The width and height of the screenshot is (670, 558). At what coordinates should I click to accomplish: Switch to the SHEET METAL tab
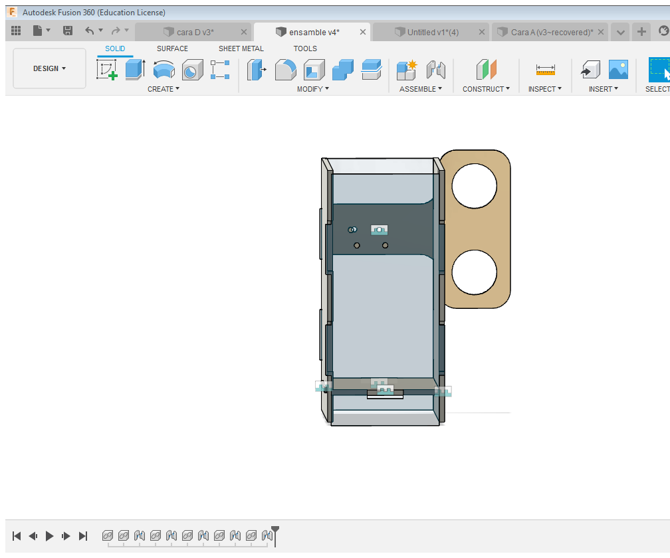click(x=241, y=48)
